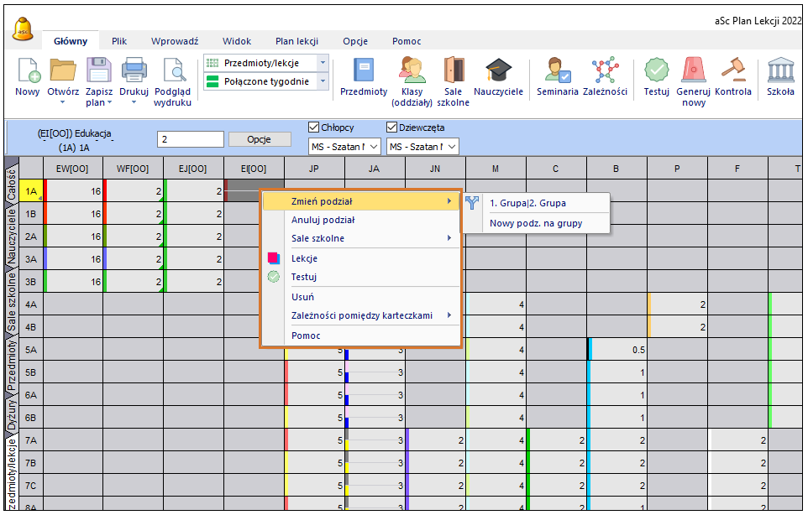Screen dimensions: 808x515
Task: Switch to the Główny ribbon tab
Action: (71, 41)
